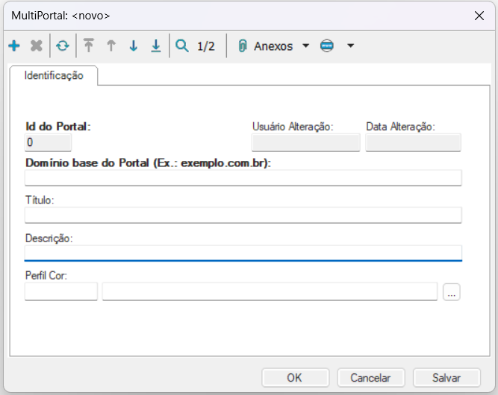Select the Identificação tab

pyautogui.click(x=54, y=76)
